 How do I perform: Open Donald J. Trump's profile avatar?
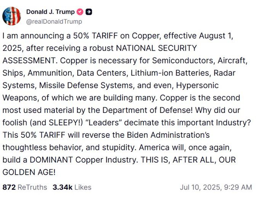11,16
